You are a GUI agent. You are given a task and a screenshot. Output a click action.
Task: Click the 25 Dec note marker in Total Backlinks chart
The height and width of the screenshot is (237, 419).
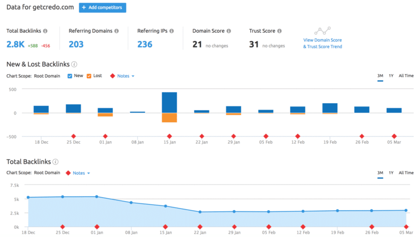(x=63, y=227)
